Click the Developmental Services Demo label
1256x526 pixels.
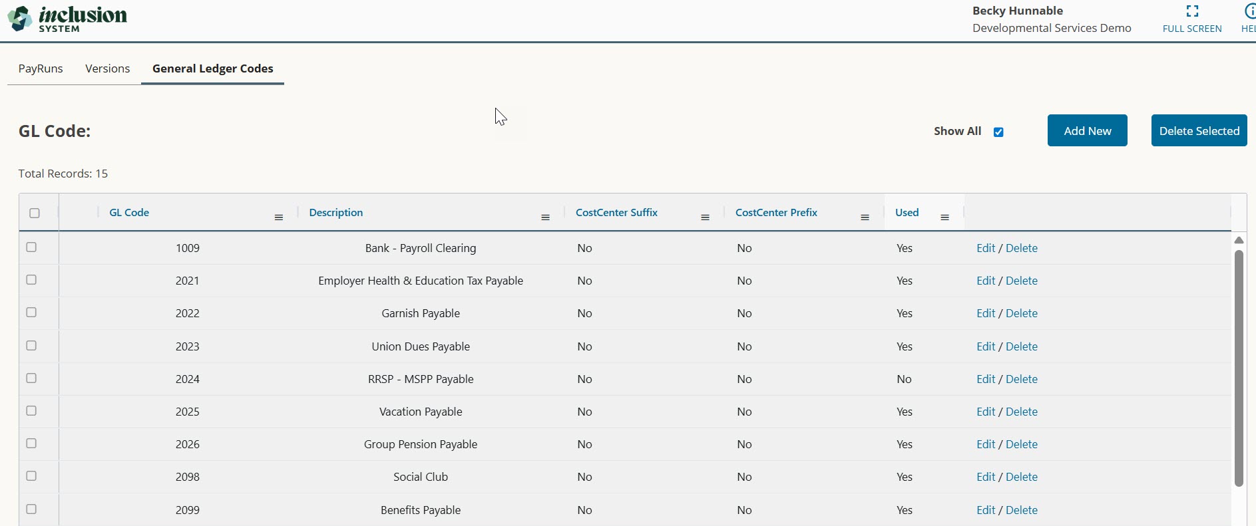(x=1052, y=28)
